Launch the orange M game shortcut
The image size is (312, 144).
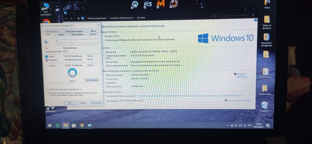[x=161, y=4]
